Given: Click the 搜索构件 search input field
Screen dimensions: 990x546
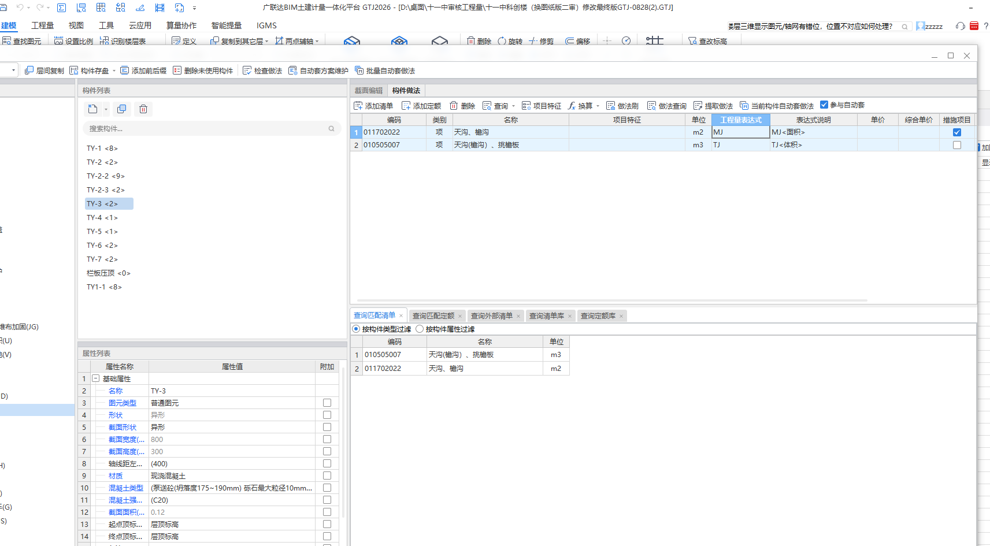Looking at the screenshot, I should [x=212, y=129].
